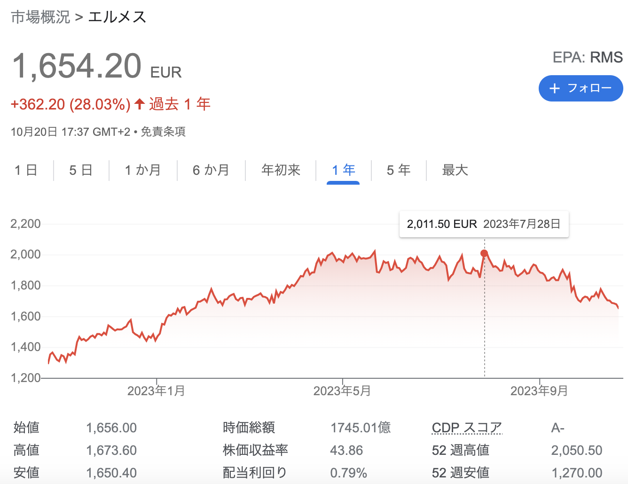Click the 2023年5月 axis label
This screenshot has width=628, height=484.
(x=342, y=391)
